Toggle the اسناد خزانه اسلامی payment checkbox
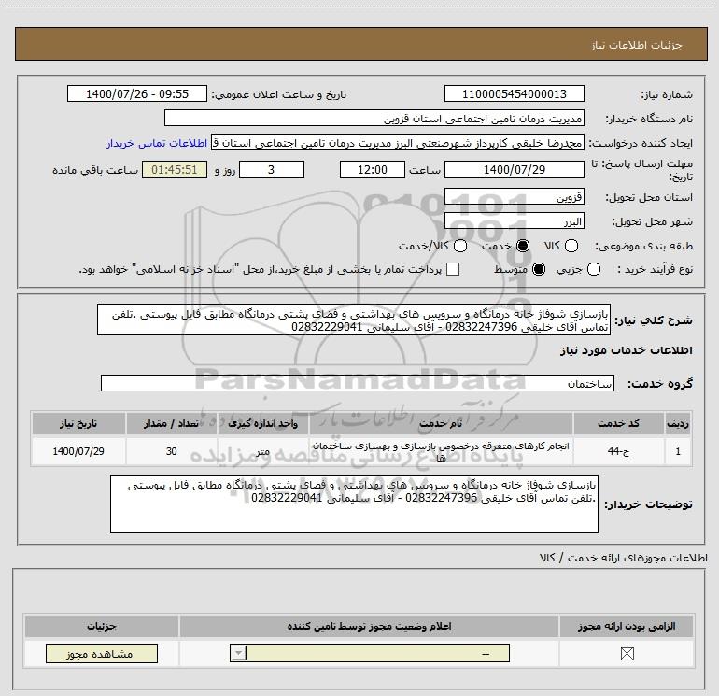Image resolution: width=719 pixels, height=696 pixels. [453, 269]
